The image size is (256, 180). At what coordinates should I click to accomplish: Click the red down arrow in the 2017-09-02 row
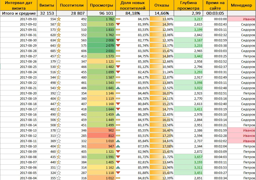tap(118, 24)
